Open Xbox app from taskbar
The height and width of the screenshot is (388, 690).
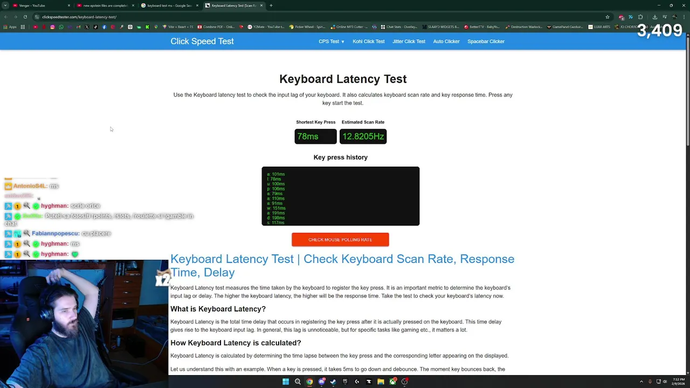pos(392,382)
